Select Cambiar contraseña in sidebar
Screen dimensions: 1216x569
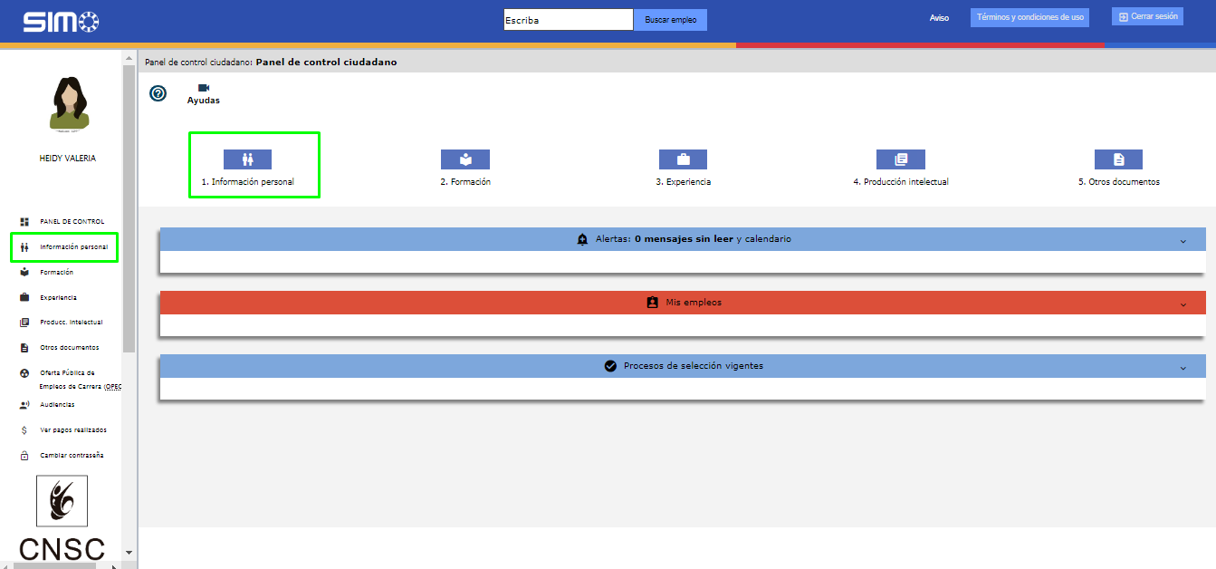72,456
